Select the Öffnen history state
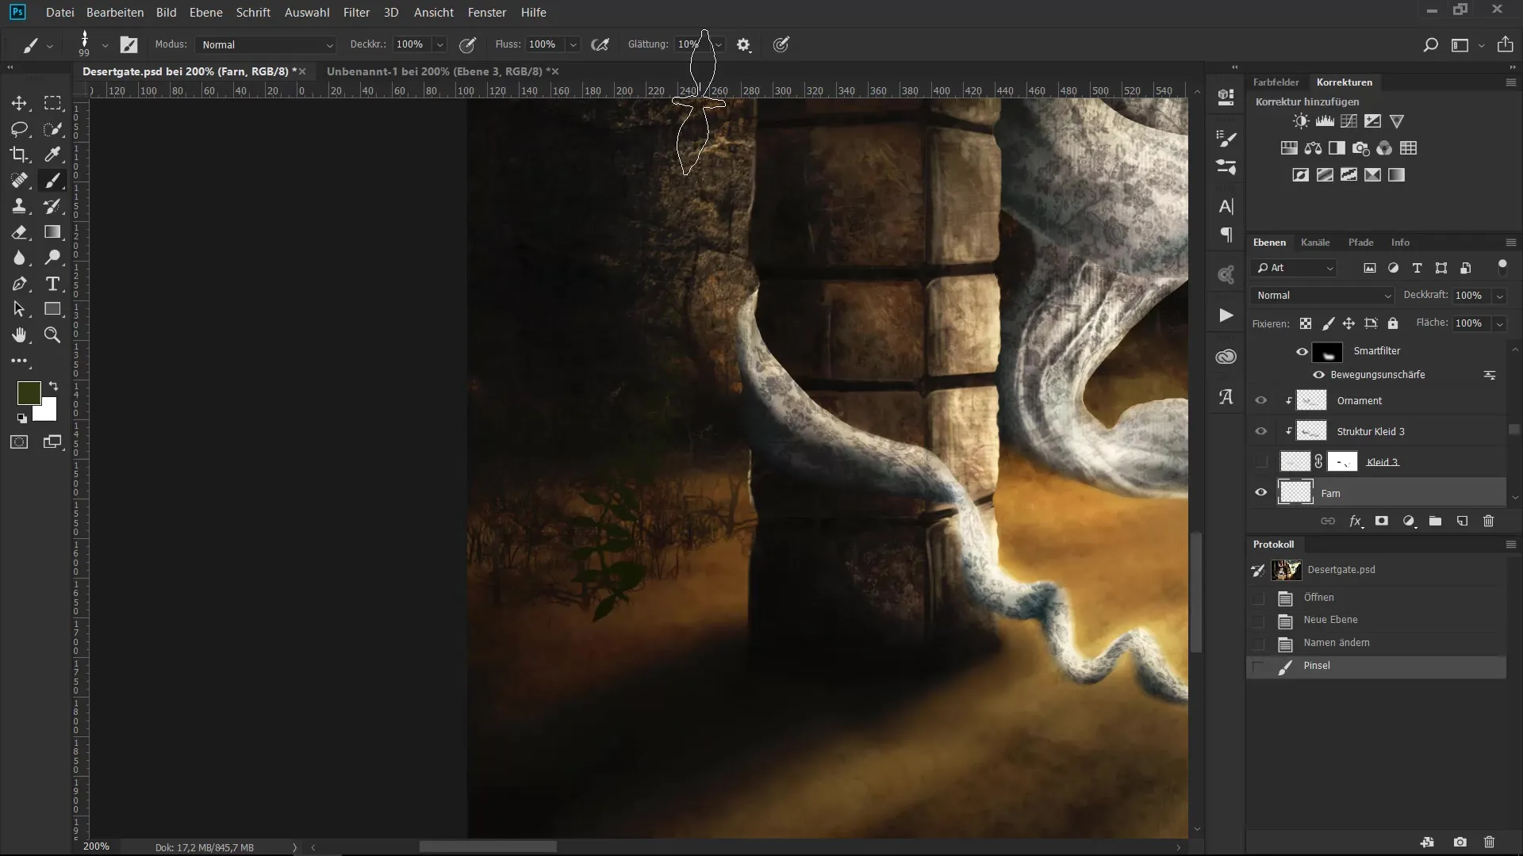The height and width of the screenshot is (856, 1523). (x=1318, y=598)
